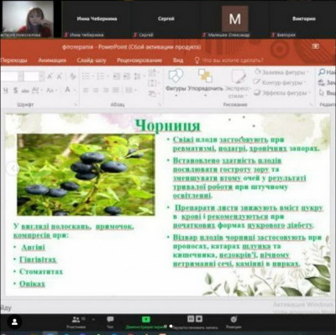This screenshot has width=336, height=335.
Task: Decrease font size with the smaller A icon
Action: coord(60,76)
